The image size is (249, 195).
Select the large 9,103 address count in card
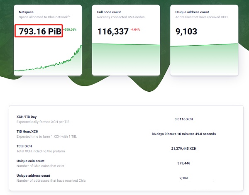coord(186,31)
